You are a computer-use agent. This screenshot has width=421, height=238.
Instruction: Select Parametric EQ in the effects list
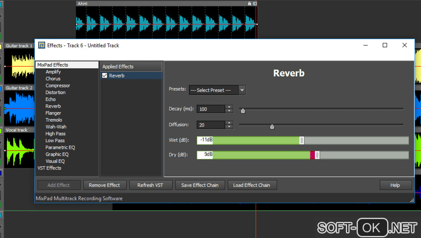(60, 147)
